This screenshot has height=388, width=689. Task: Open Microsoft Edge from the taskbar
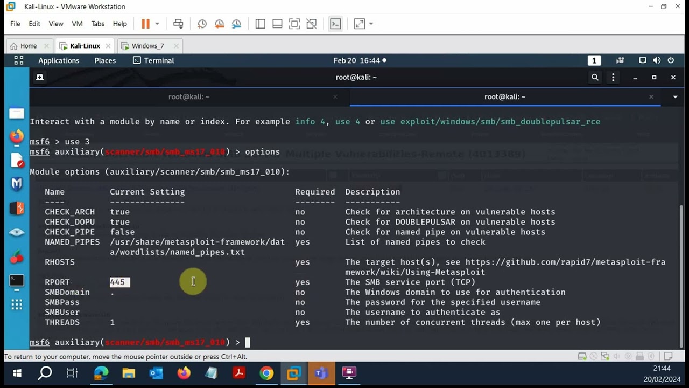tap(101, 373)
